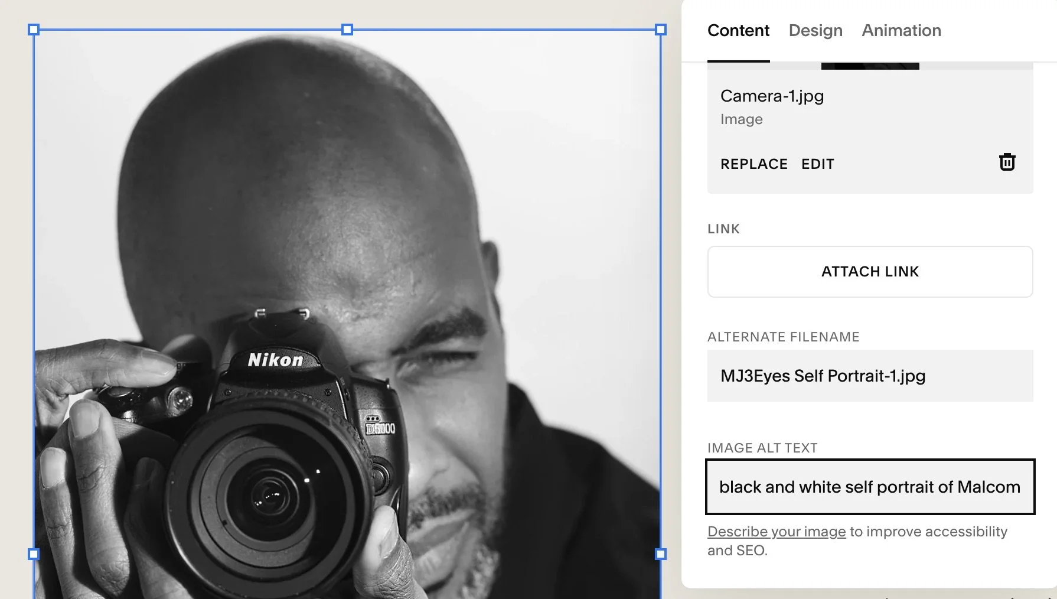Select the portrait photo on canvas
This screenshot has height=599, width=1057.
pyautogui.click(x=347, y=313)
